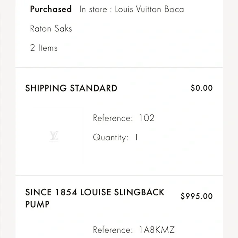Click the 2 Items count

click(x=44, y=48)
